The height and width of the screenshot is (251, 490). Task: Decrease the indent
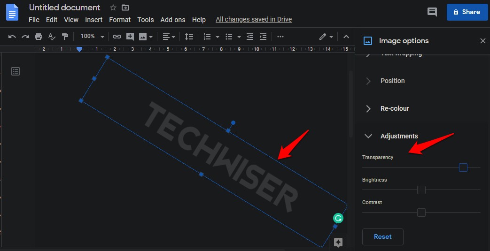tap(250, 37)
